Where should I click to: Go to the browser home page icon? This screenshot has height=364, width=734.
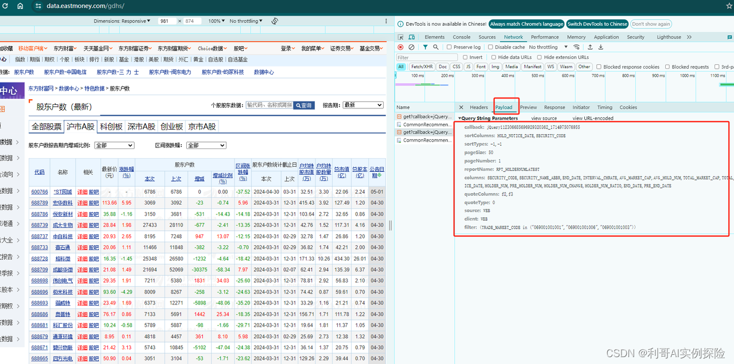[x=20, y=6]
